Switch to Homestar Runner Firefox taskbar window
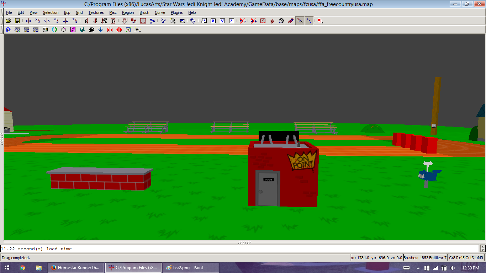Screen dimensions: 486x273 (76, 268)
